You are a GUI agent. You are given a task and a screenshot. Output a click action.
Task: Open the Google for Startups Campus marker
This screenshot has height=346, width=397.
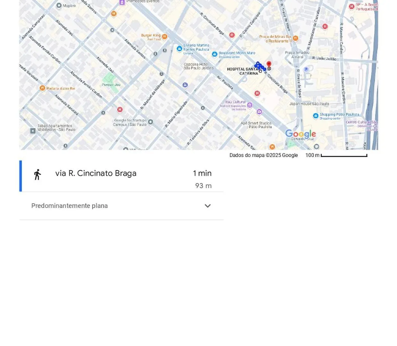tap(151, 122)
